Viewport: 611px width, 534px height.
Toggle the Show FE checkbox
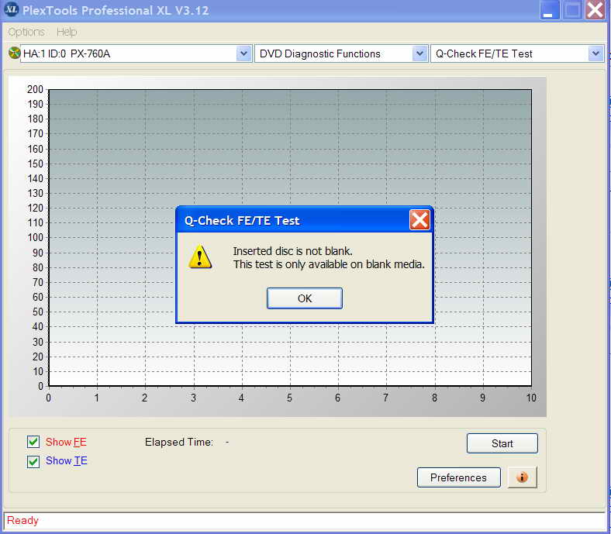coord(33,442)
